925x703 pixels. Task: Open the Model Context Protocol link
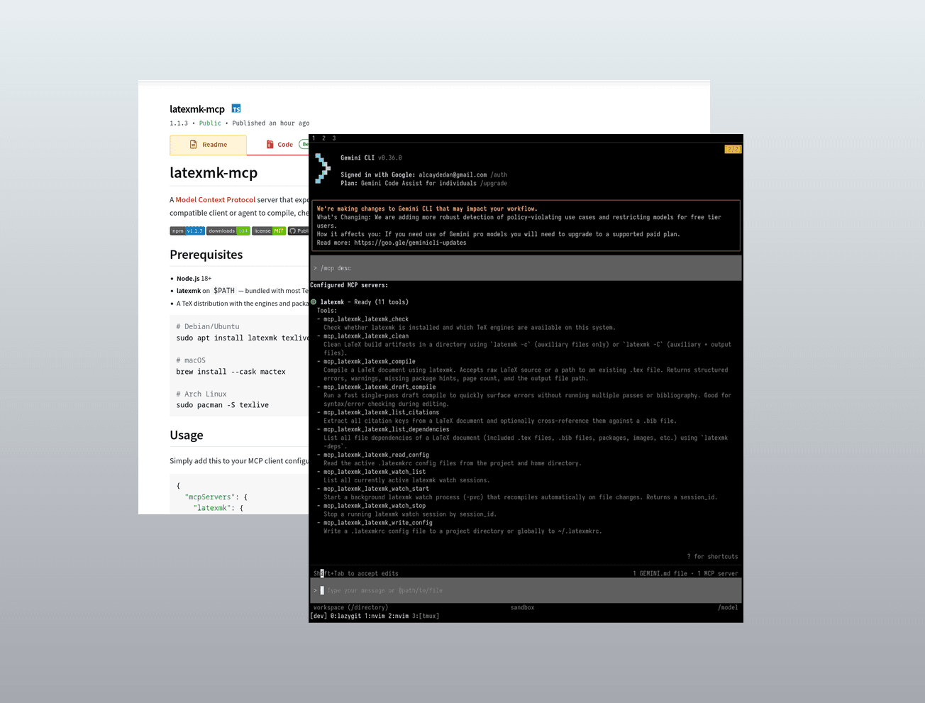click(x=216, y=200)
